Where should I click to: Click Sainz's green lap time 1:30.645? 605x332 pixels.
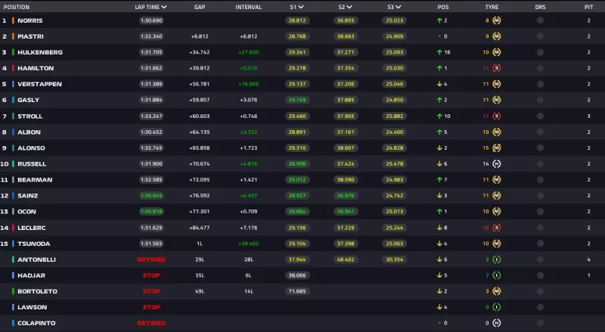pyautogui.click(x=151, y=195)
